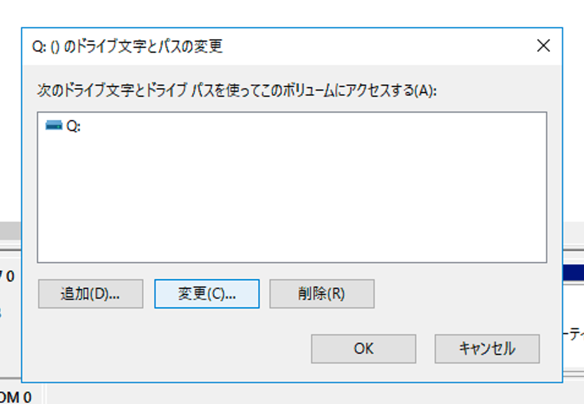The height and width of the screenshot is (404, 584).
Task: Click the gray strip right of the dialog
Action: 574,231
